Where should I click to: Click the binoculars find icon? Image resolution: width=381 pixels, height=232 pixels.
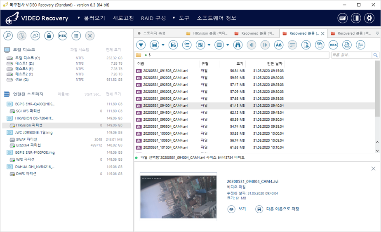pyautogui.click(x=238, y=45)
